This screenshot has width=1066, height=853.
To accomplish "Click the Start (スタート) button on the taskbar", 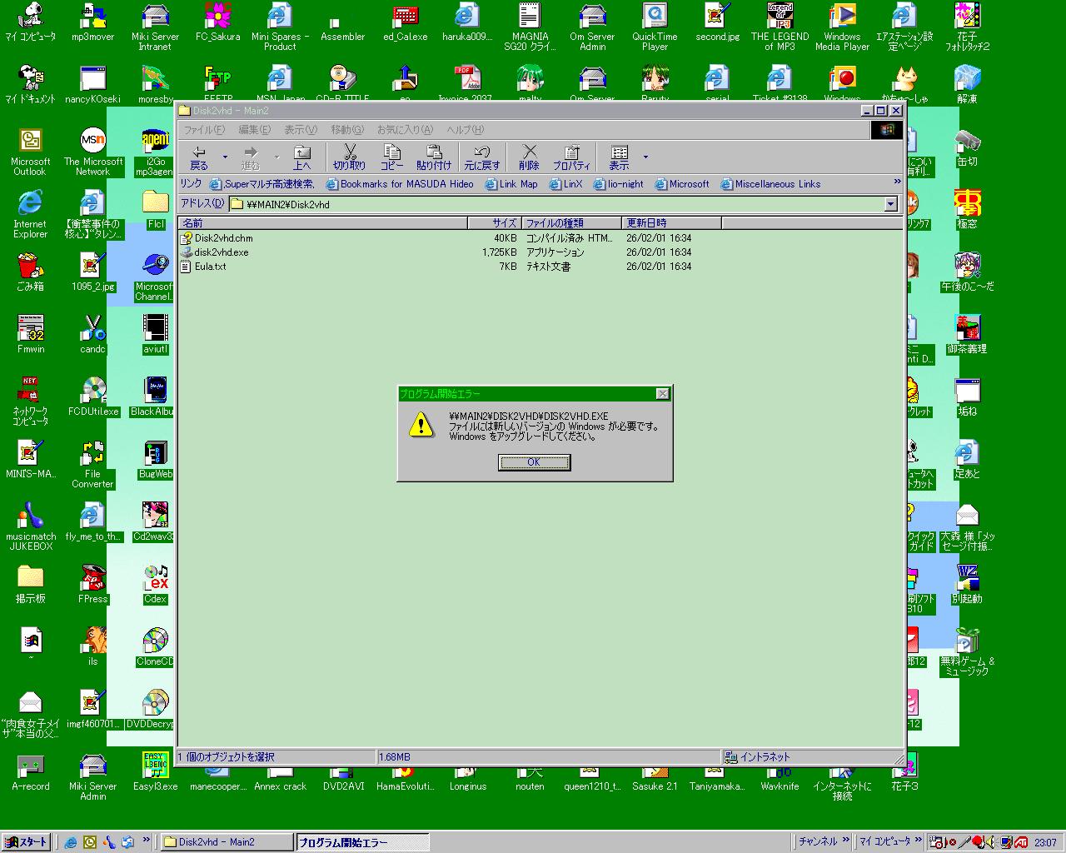I will 27,842.
